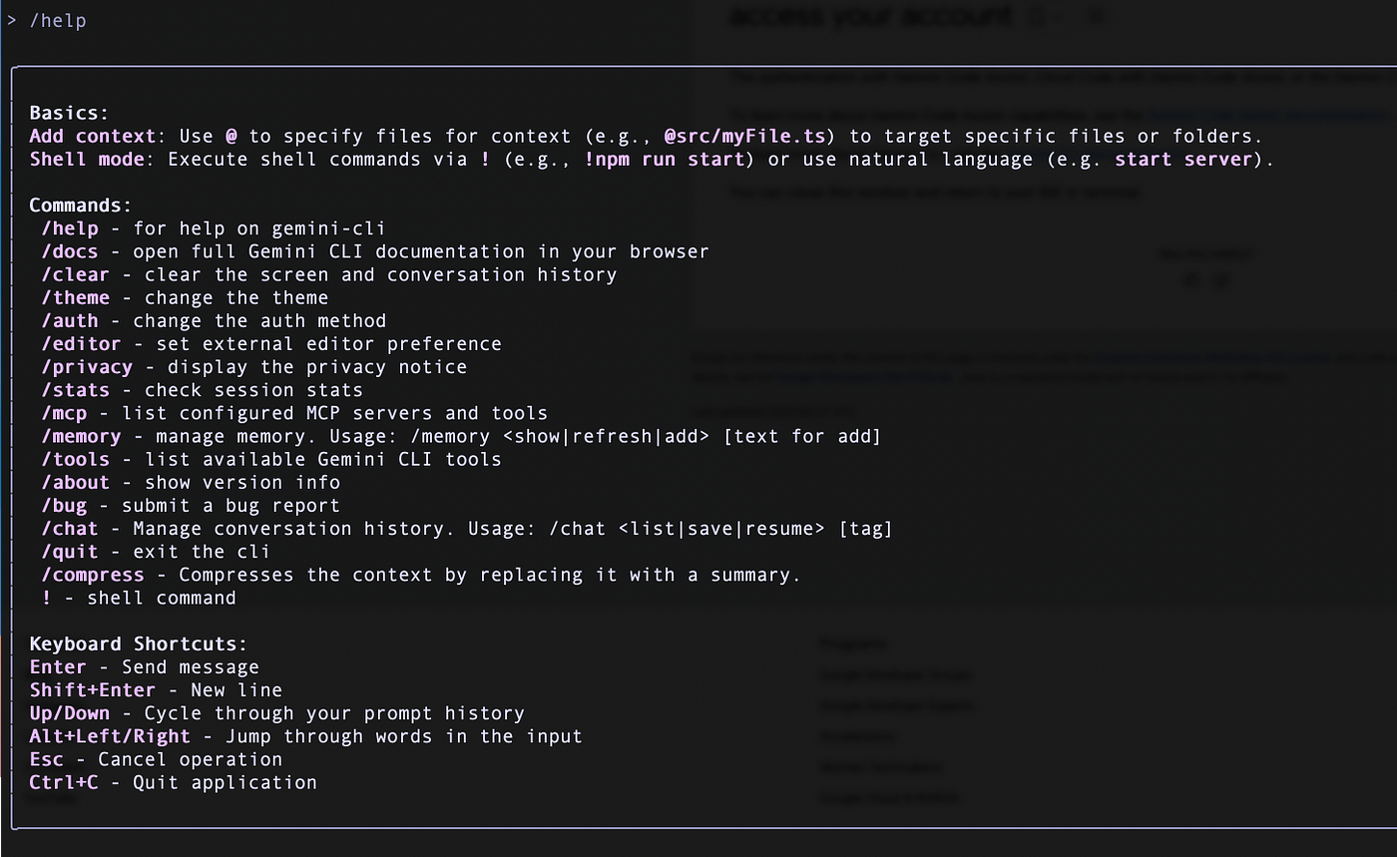Click the 'Keyboard Shortcuts:' heading
This screenshot has width=1397, height=857.
138,643
